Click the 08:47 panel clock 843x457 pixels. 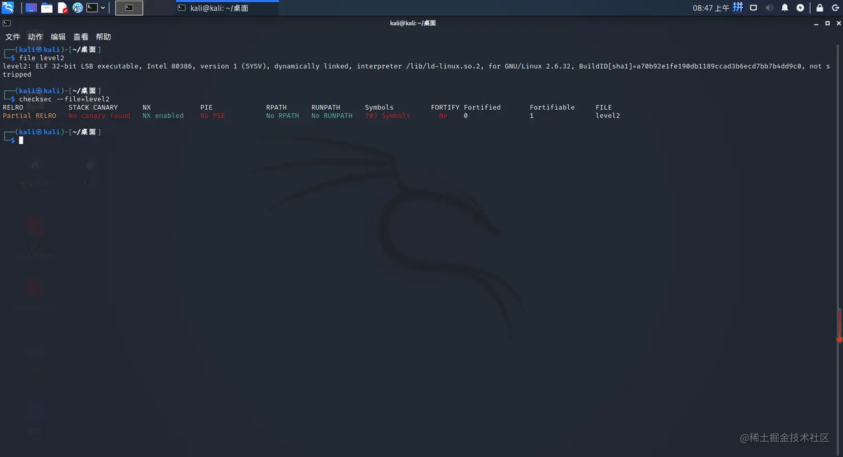tap(711, 8)
